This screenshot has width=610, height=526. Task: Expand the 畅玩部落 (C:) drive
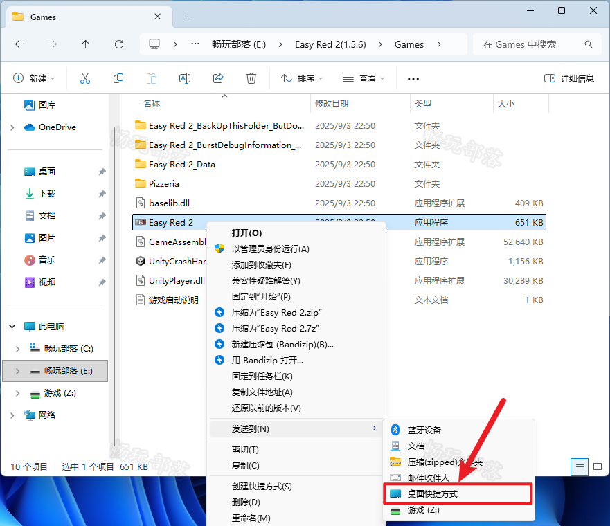click(x=17, y=349)
